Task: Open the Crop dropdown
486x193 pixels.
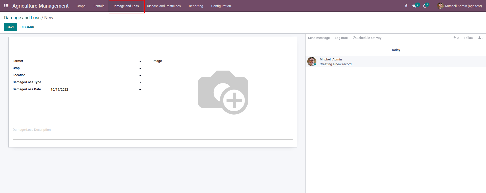Action: coord(96,68)
